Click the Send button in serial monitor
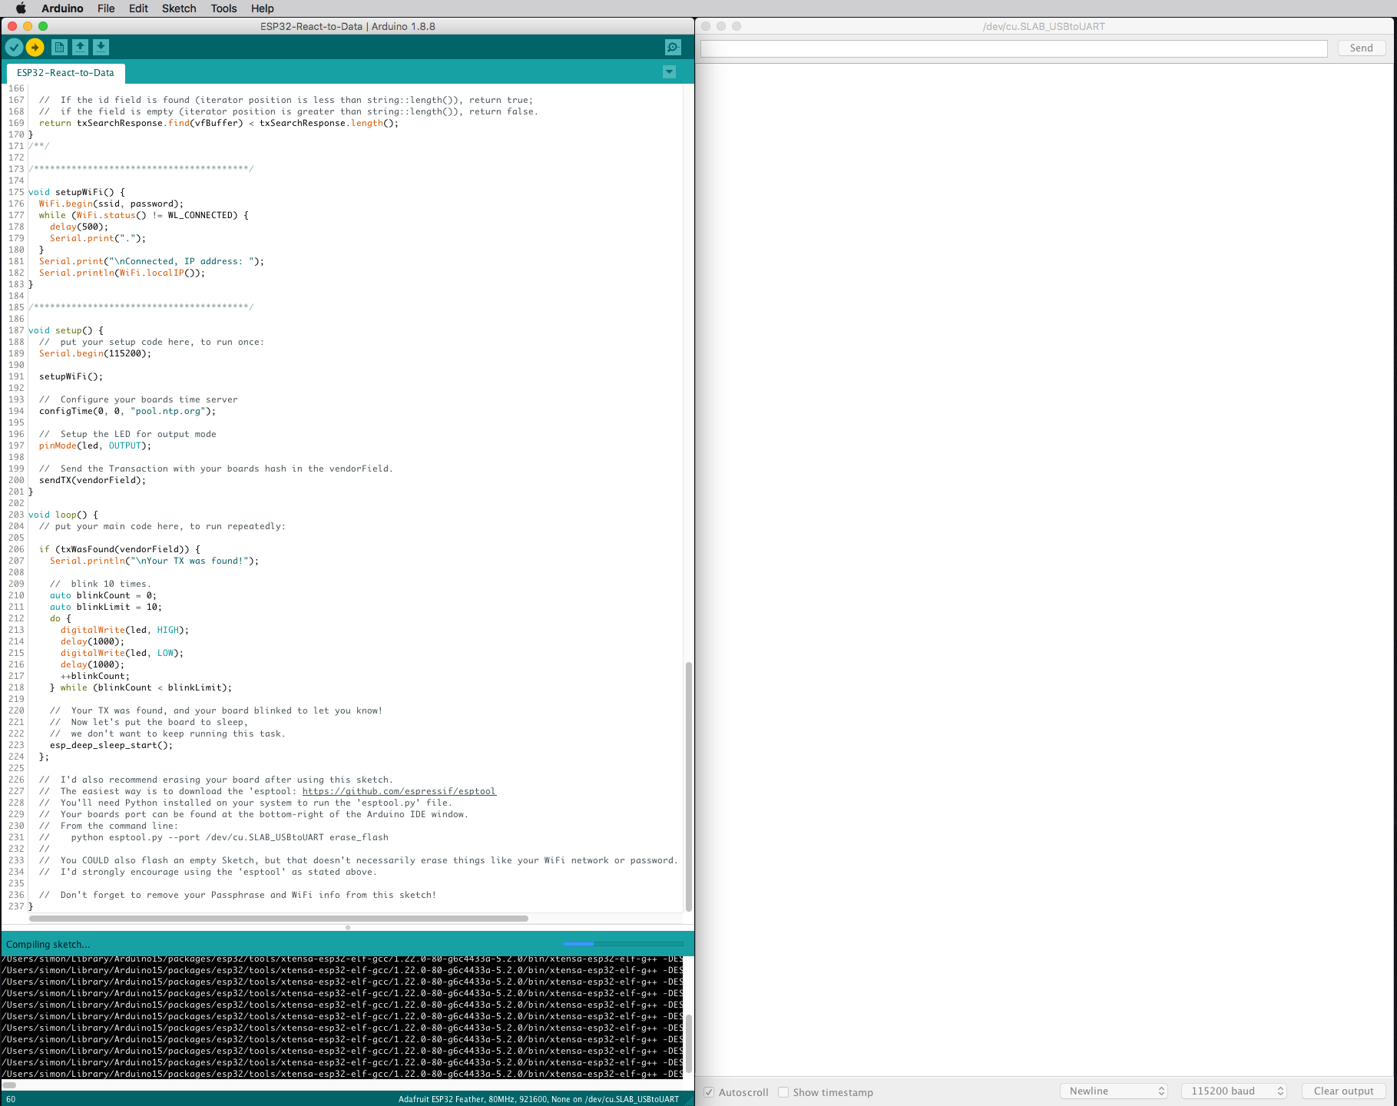Viewport: 1397px width, 1106px height. coord(1361,48)
